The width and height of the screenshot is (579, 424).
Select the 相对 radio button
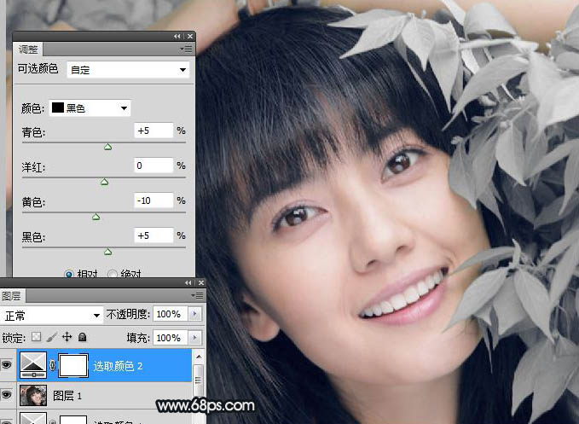tap(70, 274)
